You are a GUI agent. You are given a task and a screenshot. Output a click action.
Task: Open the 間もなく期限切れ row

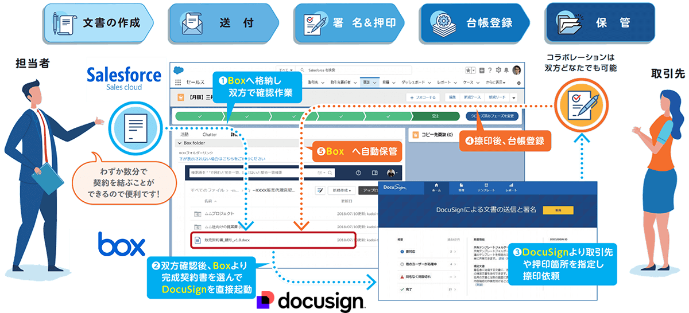pos(428,277)
